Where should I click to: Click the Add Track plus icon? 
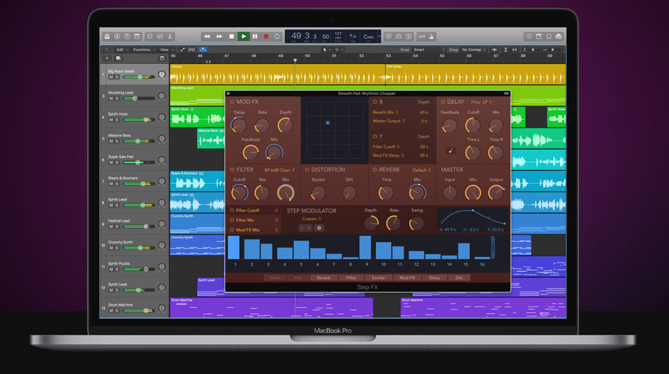(106, 57)
